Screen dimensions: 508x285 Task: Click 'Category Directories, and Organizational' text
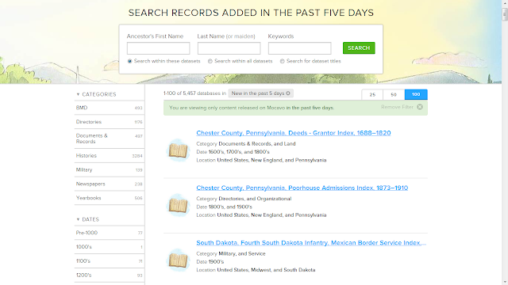point(244,199)
